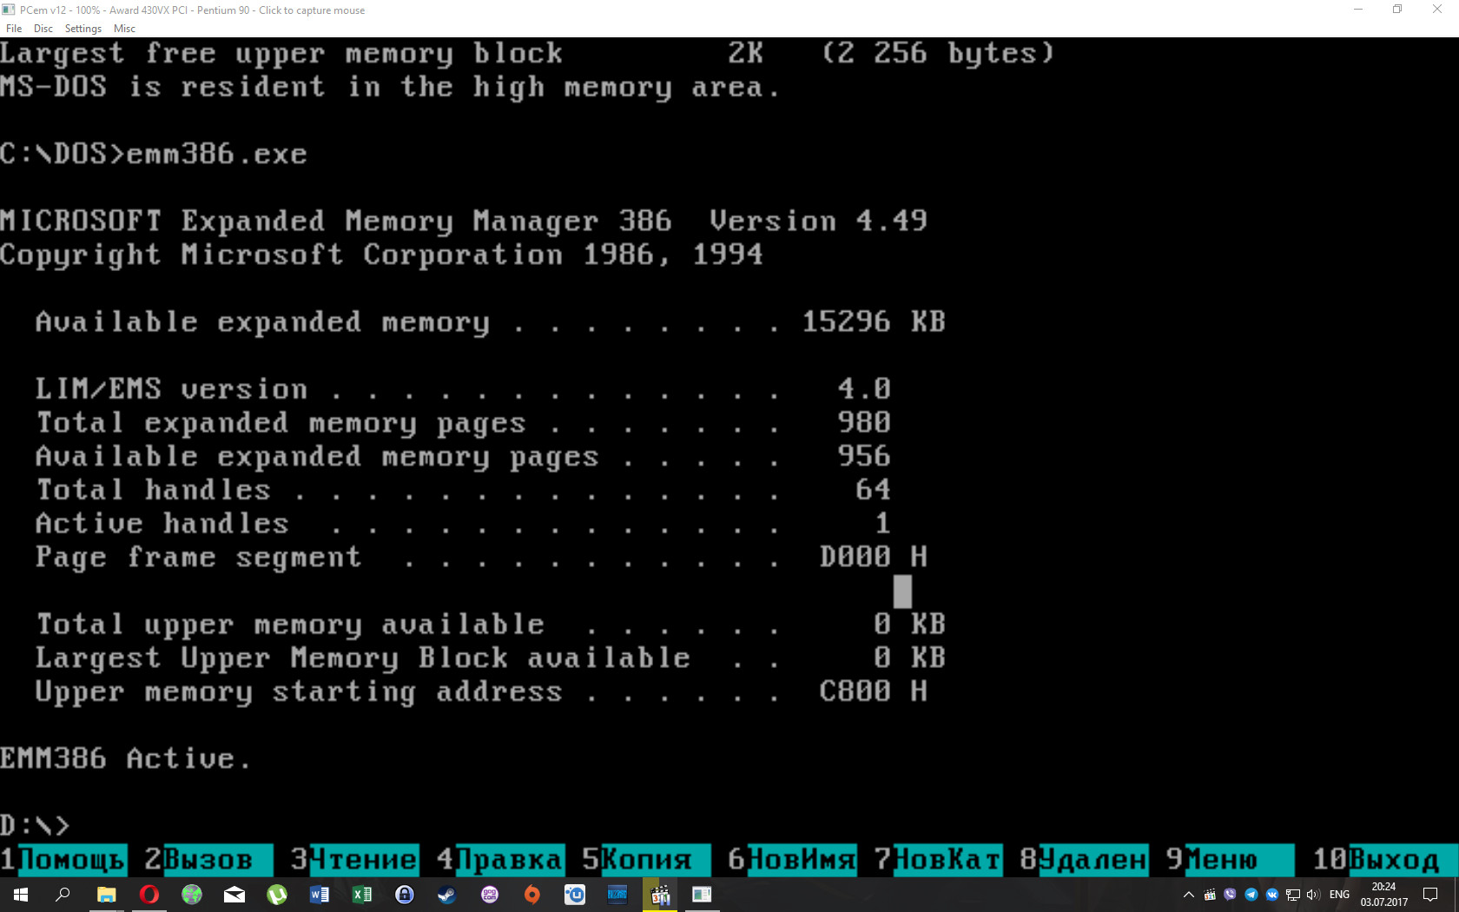
Task: Click the 2 Вызов function key
Action: [208, 860]
